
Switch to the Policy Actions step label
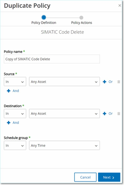[x=82, y=23]
